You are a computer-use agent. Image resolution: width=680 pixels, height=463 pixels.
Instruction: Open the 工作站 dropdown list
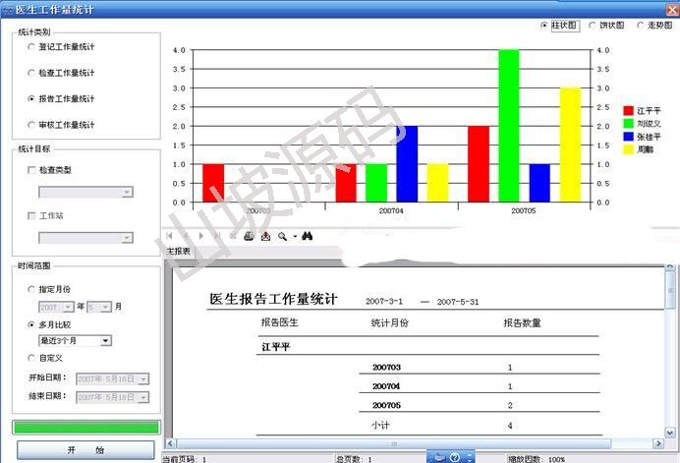(127, 238)
